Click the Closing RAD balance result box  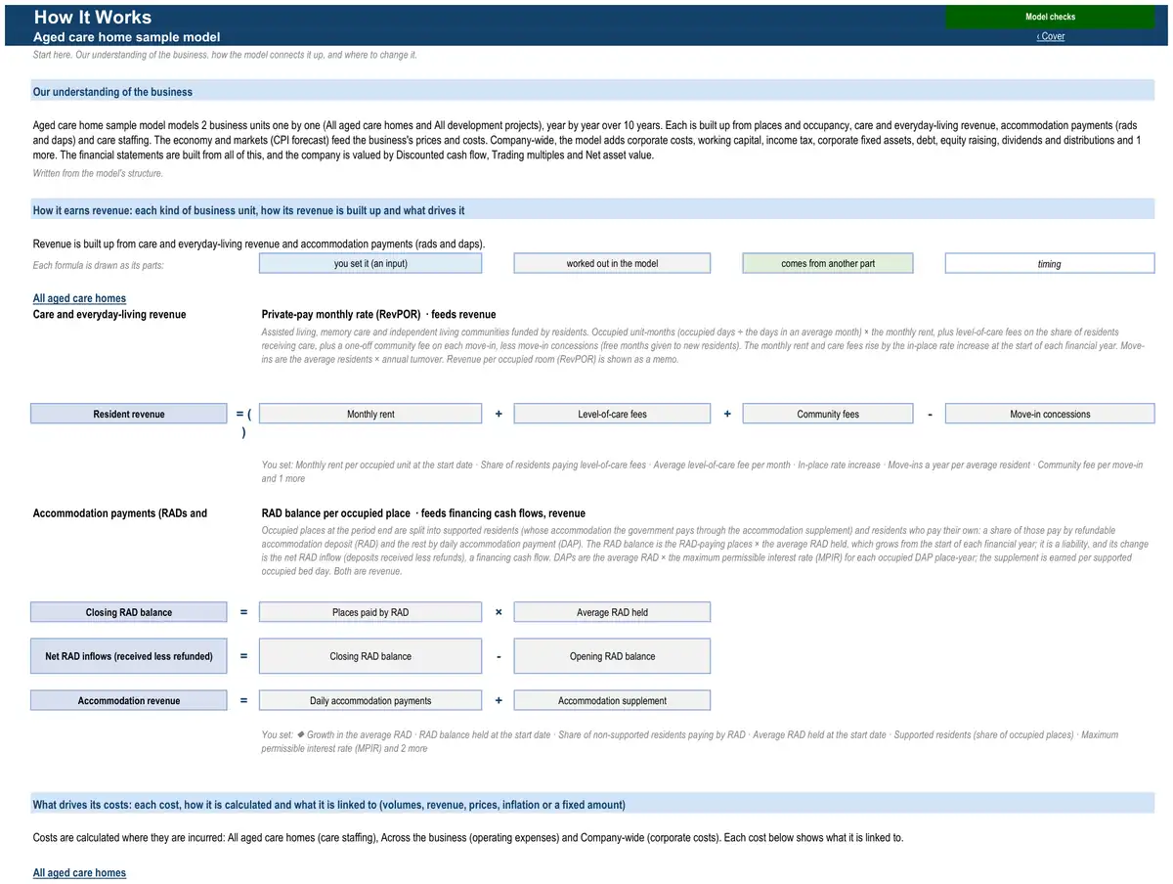pos(129,613)
